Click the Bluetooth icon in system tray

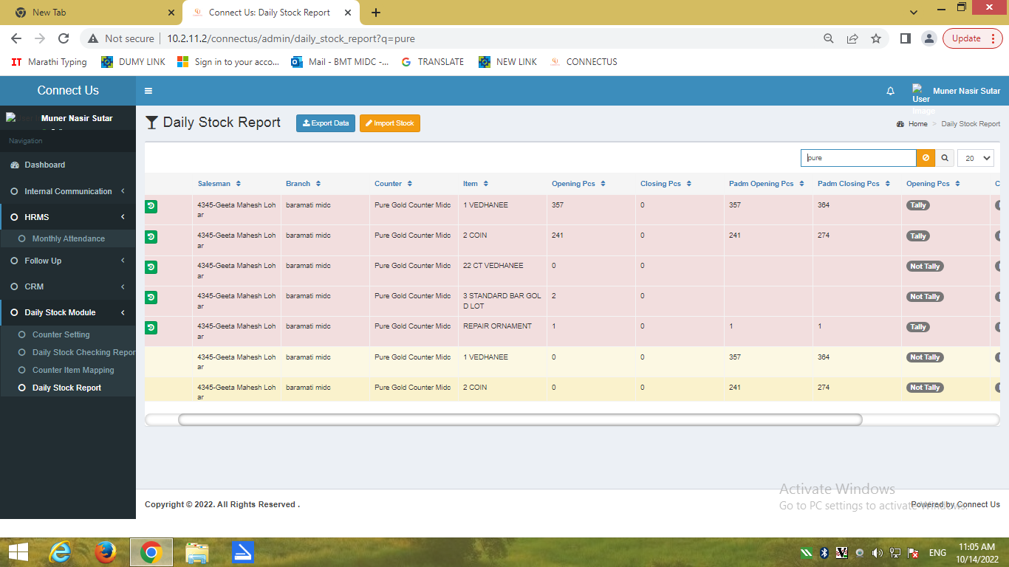click(x=824, y=553)
